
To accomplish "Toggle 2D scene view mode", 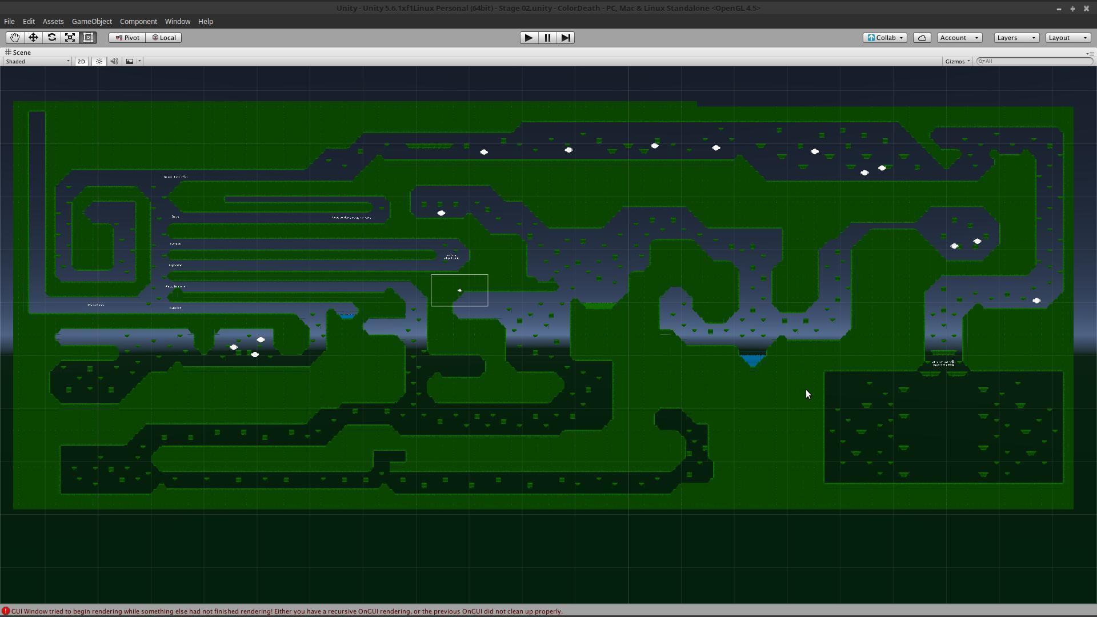I will [81, 61].
